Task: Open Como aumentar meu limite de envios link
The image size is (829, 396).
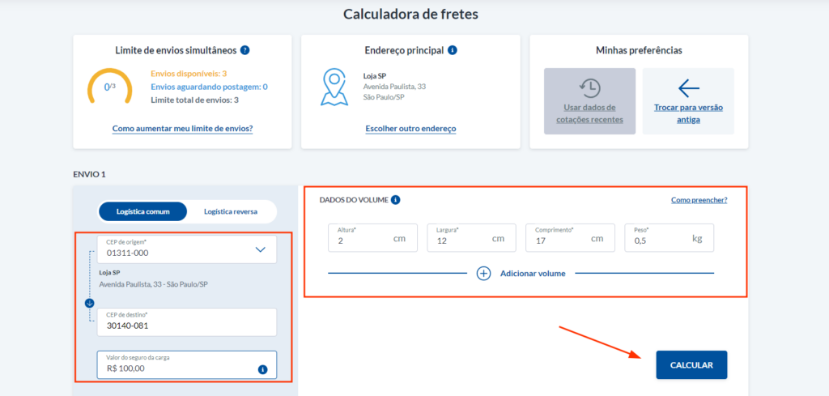Action: (x=182, y=129)
